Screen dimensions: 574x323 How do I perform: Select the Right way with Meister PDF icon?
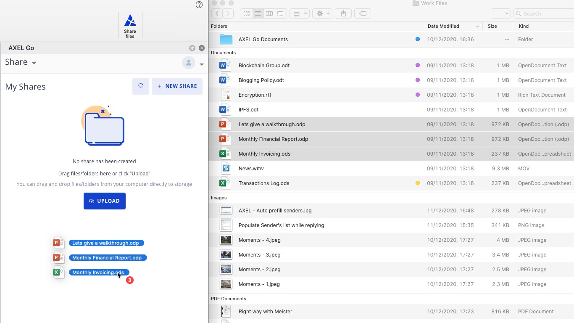click(226, 311)
